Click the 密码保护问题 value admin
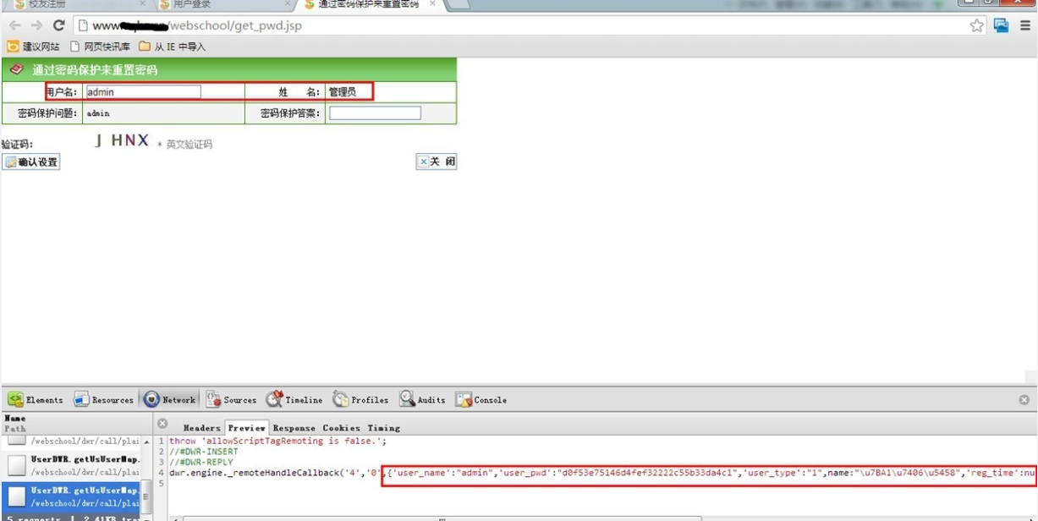Screen dimensions: 1038x521 98,113
